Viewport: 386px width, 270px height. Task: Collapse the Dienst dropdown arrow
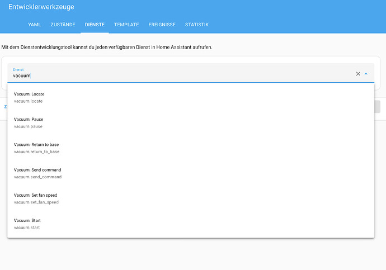[366, 74]
